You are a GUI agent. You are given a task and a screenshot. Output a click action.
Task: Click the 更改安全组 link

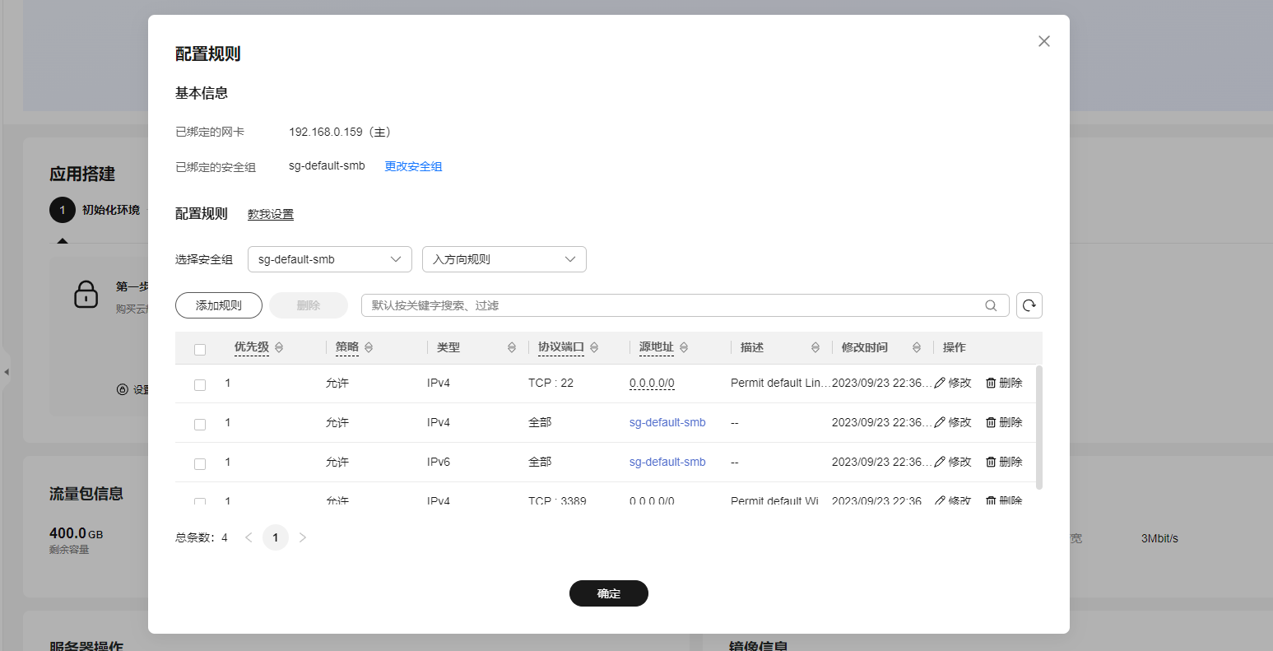click(x=412, y=165)
